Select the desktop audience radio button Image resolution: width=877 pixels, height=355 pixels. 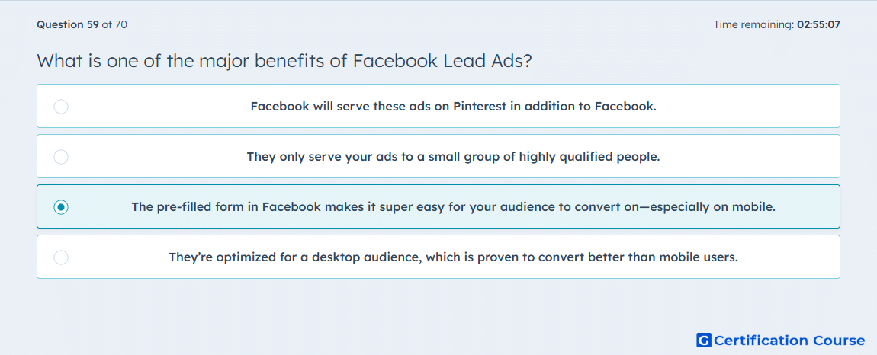tap(61, 257)
